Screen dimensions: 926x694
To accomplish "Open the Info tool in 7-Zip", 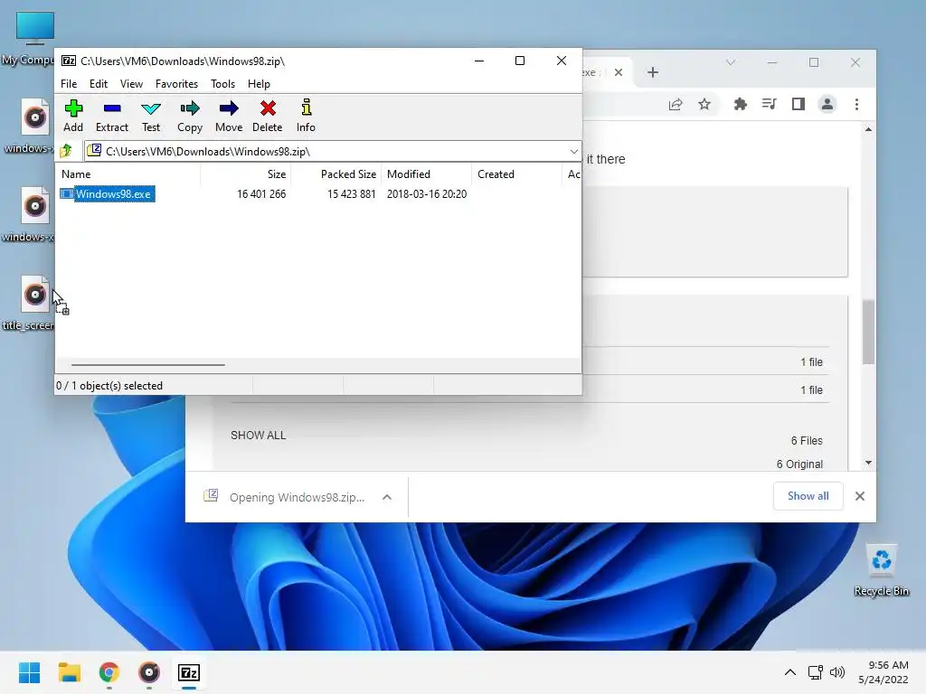I will click(306, 116).
